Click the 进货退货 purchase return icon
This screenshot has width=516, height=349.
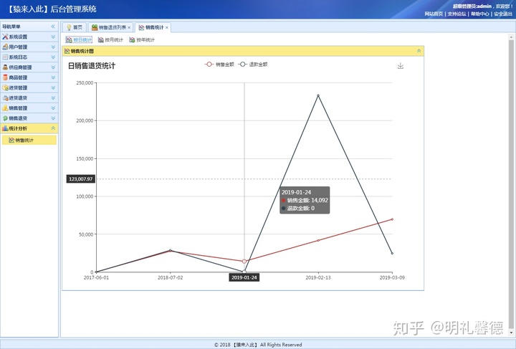pos(5,98)
